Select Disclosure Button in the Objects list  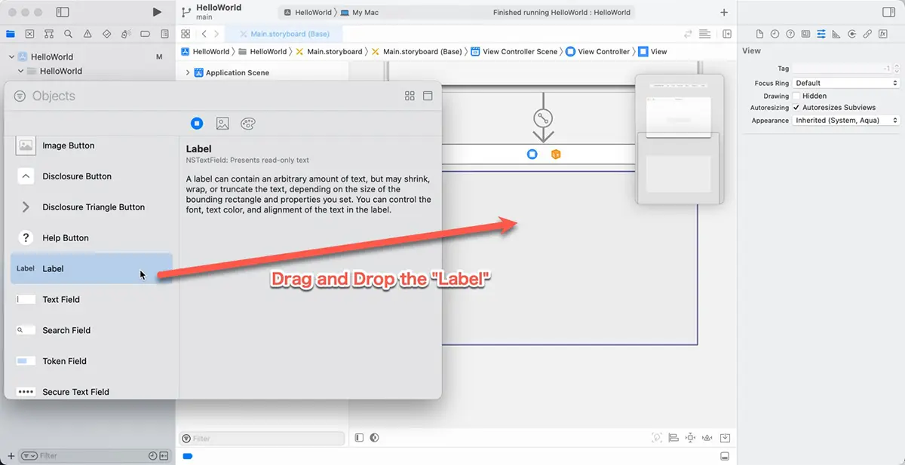pos(92,176)
